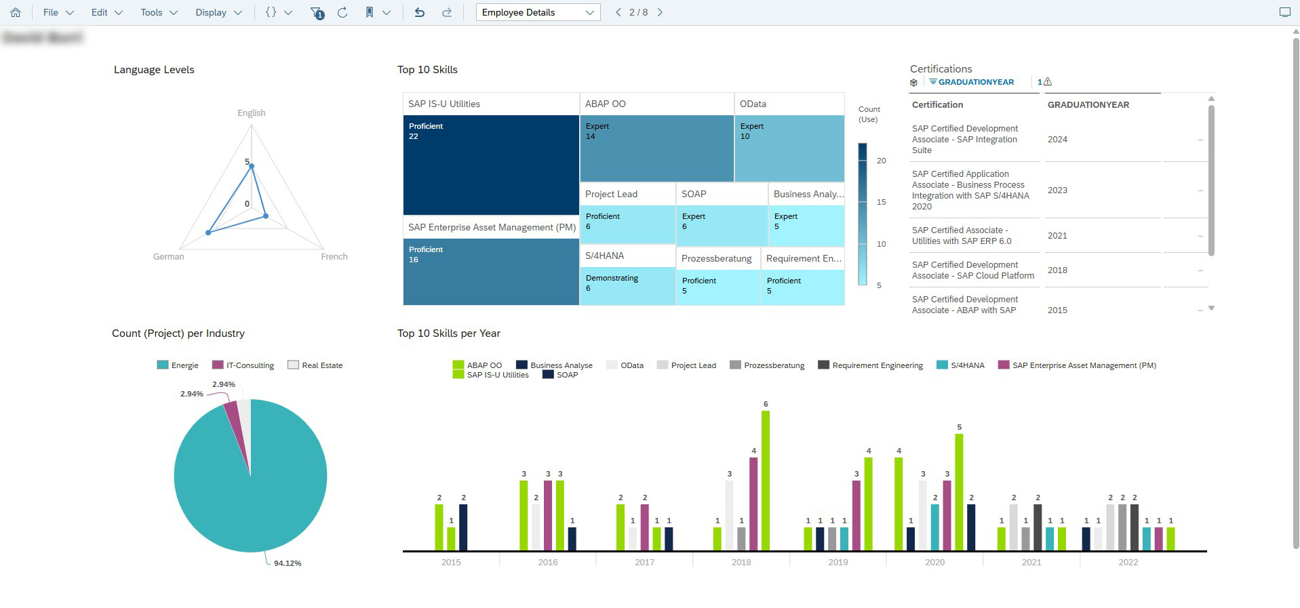Select the Prozessberatung Proficient 5 tile
Image resolution: width=1300 pixels, height=608 pixels.
(x=718, y=287)
